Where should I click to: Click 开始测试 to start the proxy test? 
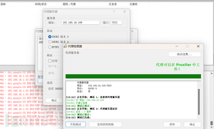[76, 124]
